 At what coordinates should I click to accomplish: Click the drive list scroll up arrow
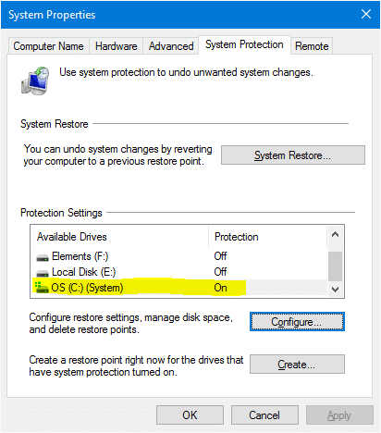click(x=336, y=234)
